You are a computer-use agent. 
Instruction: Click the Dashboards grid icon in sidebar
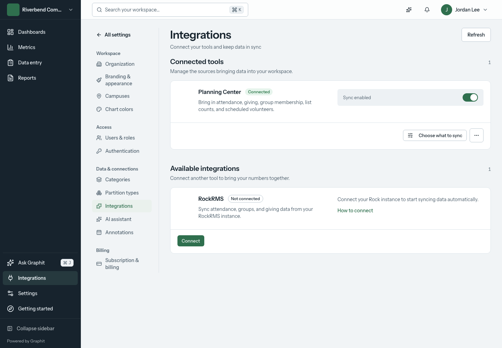10,32
